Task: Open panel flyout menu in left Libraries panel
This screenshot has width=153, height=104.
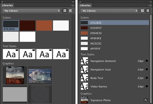Action: point(73,5)
